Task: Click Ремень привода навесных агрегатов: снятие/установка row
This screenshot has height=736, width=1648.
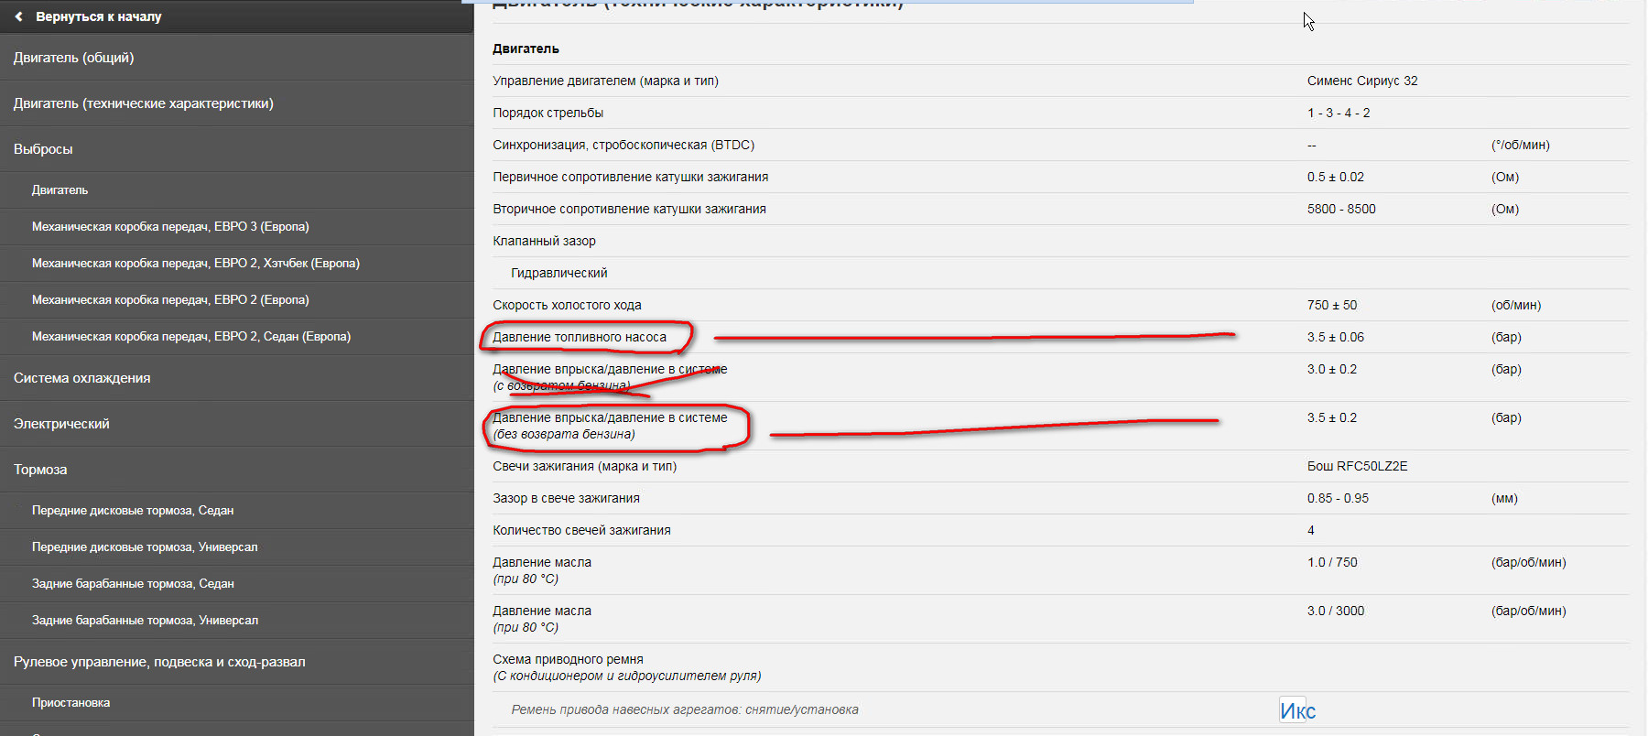Action: pos(684,710)
